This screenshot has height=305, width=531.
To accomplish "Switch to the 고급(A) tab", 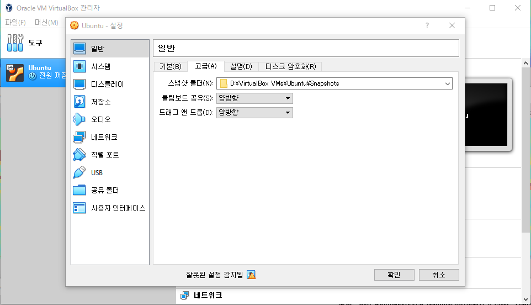I will coord(206,66).
